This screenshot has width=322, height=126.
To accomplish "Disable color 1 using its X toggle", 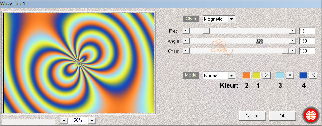I will (x=267, y=75).
